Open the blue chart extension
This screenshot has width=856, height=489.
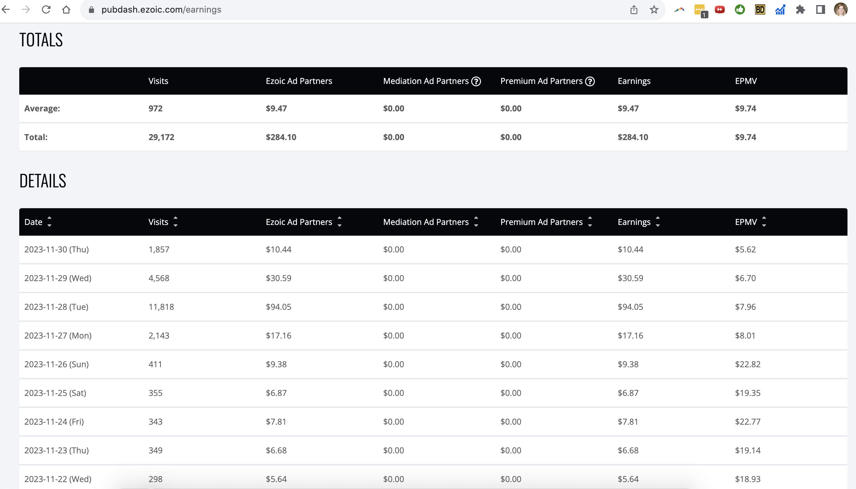point(780,9)
